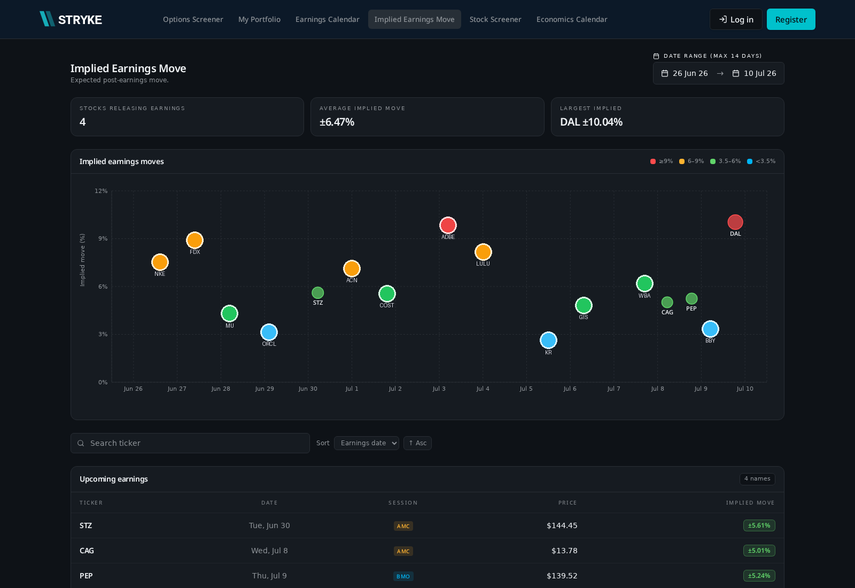Select the WBA bubble on chart

click(644, 283)
